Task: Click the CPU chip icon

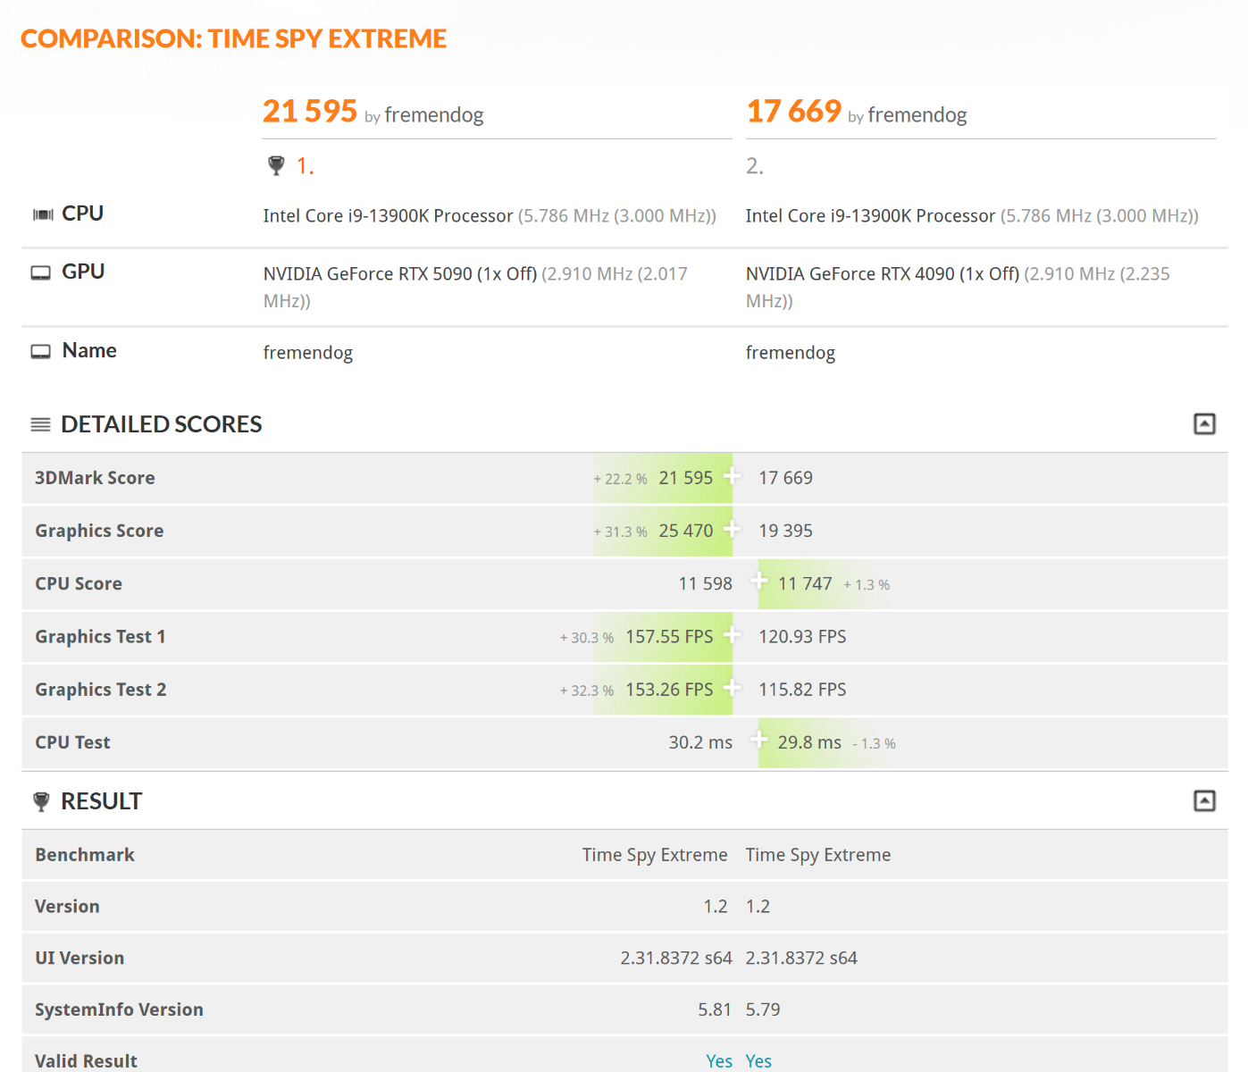Action: click(x=43, y=214)
